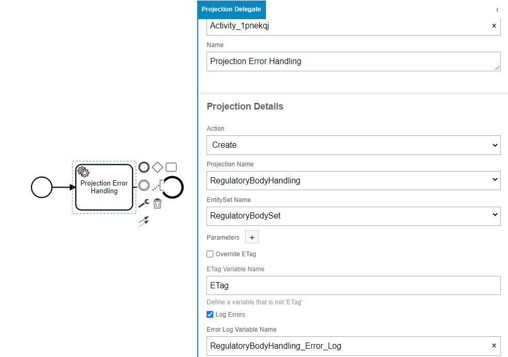This screenshot has height=357, width=508.
Task: Expand the Projection Name dropdown
Action: coord(354,181)
